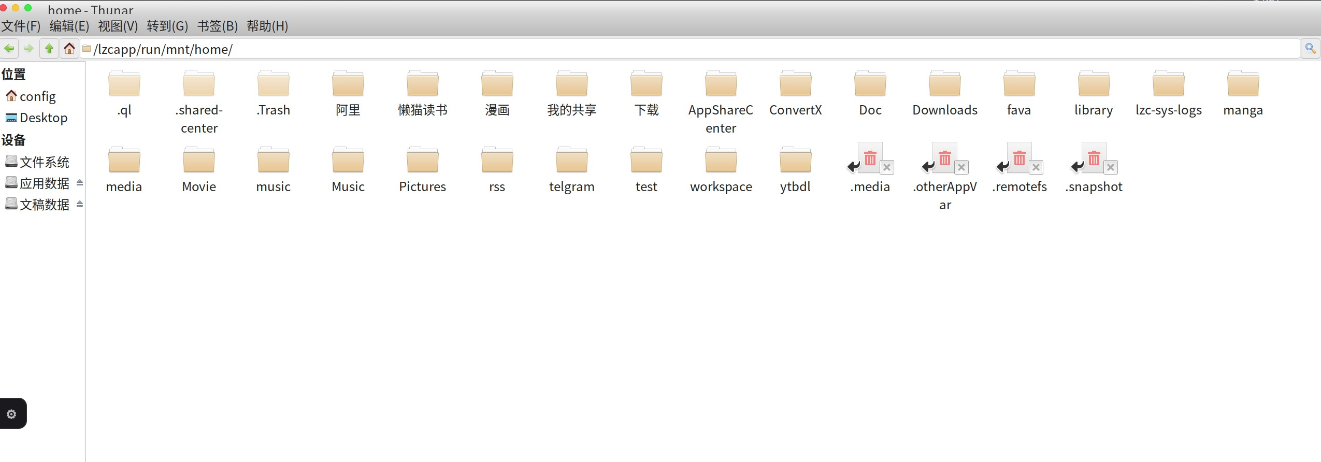Click the search magnifier icon
This screenshot has width=1321, height=462.
pyautogui.click(x=1311, y=49)
